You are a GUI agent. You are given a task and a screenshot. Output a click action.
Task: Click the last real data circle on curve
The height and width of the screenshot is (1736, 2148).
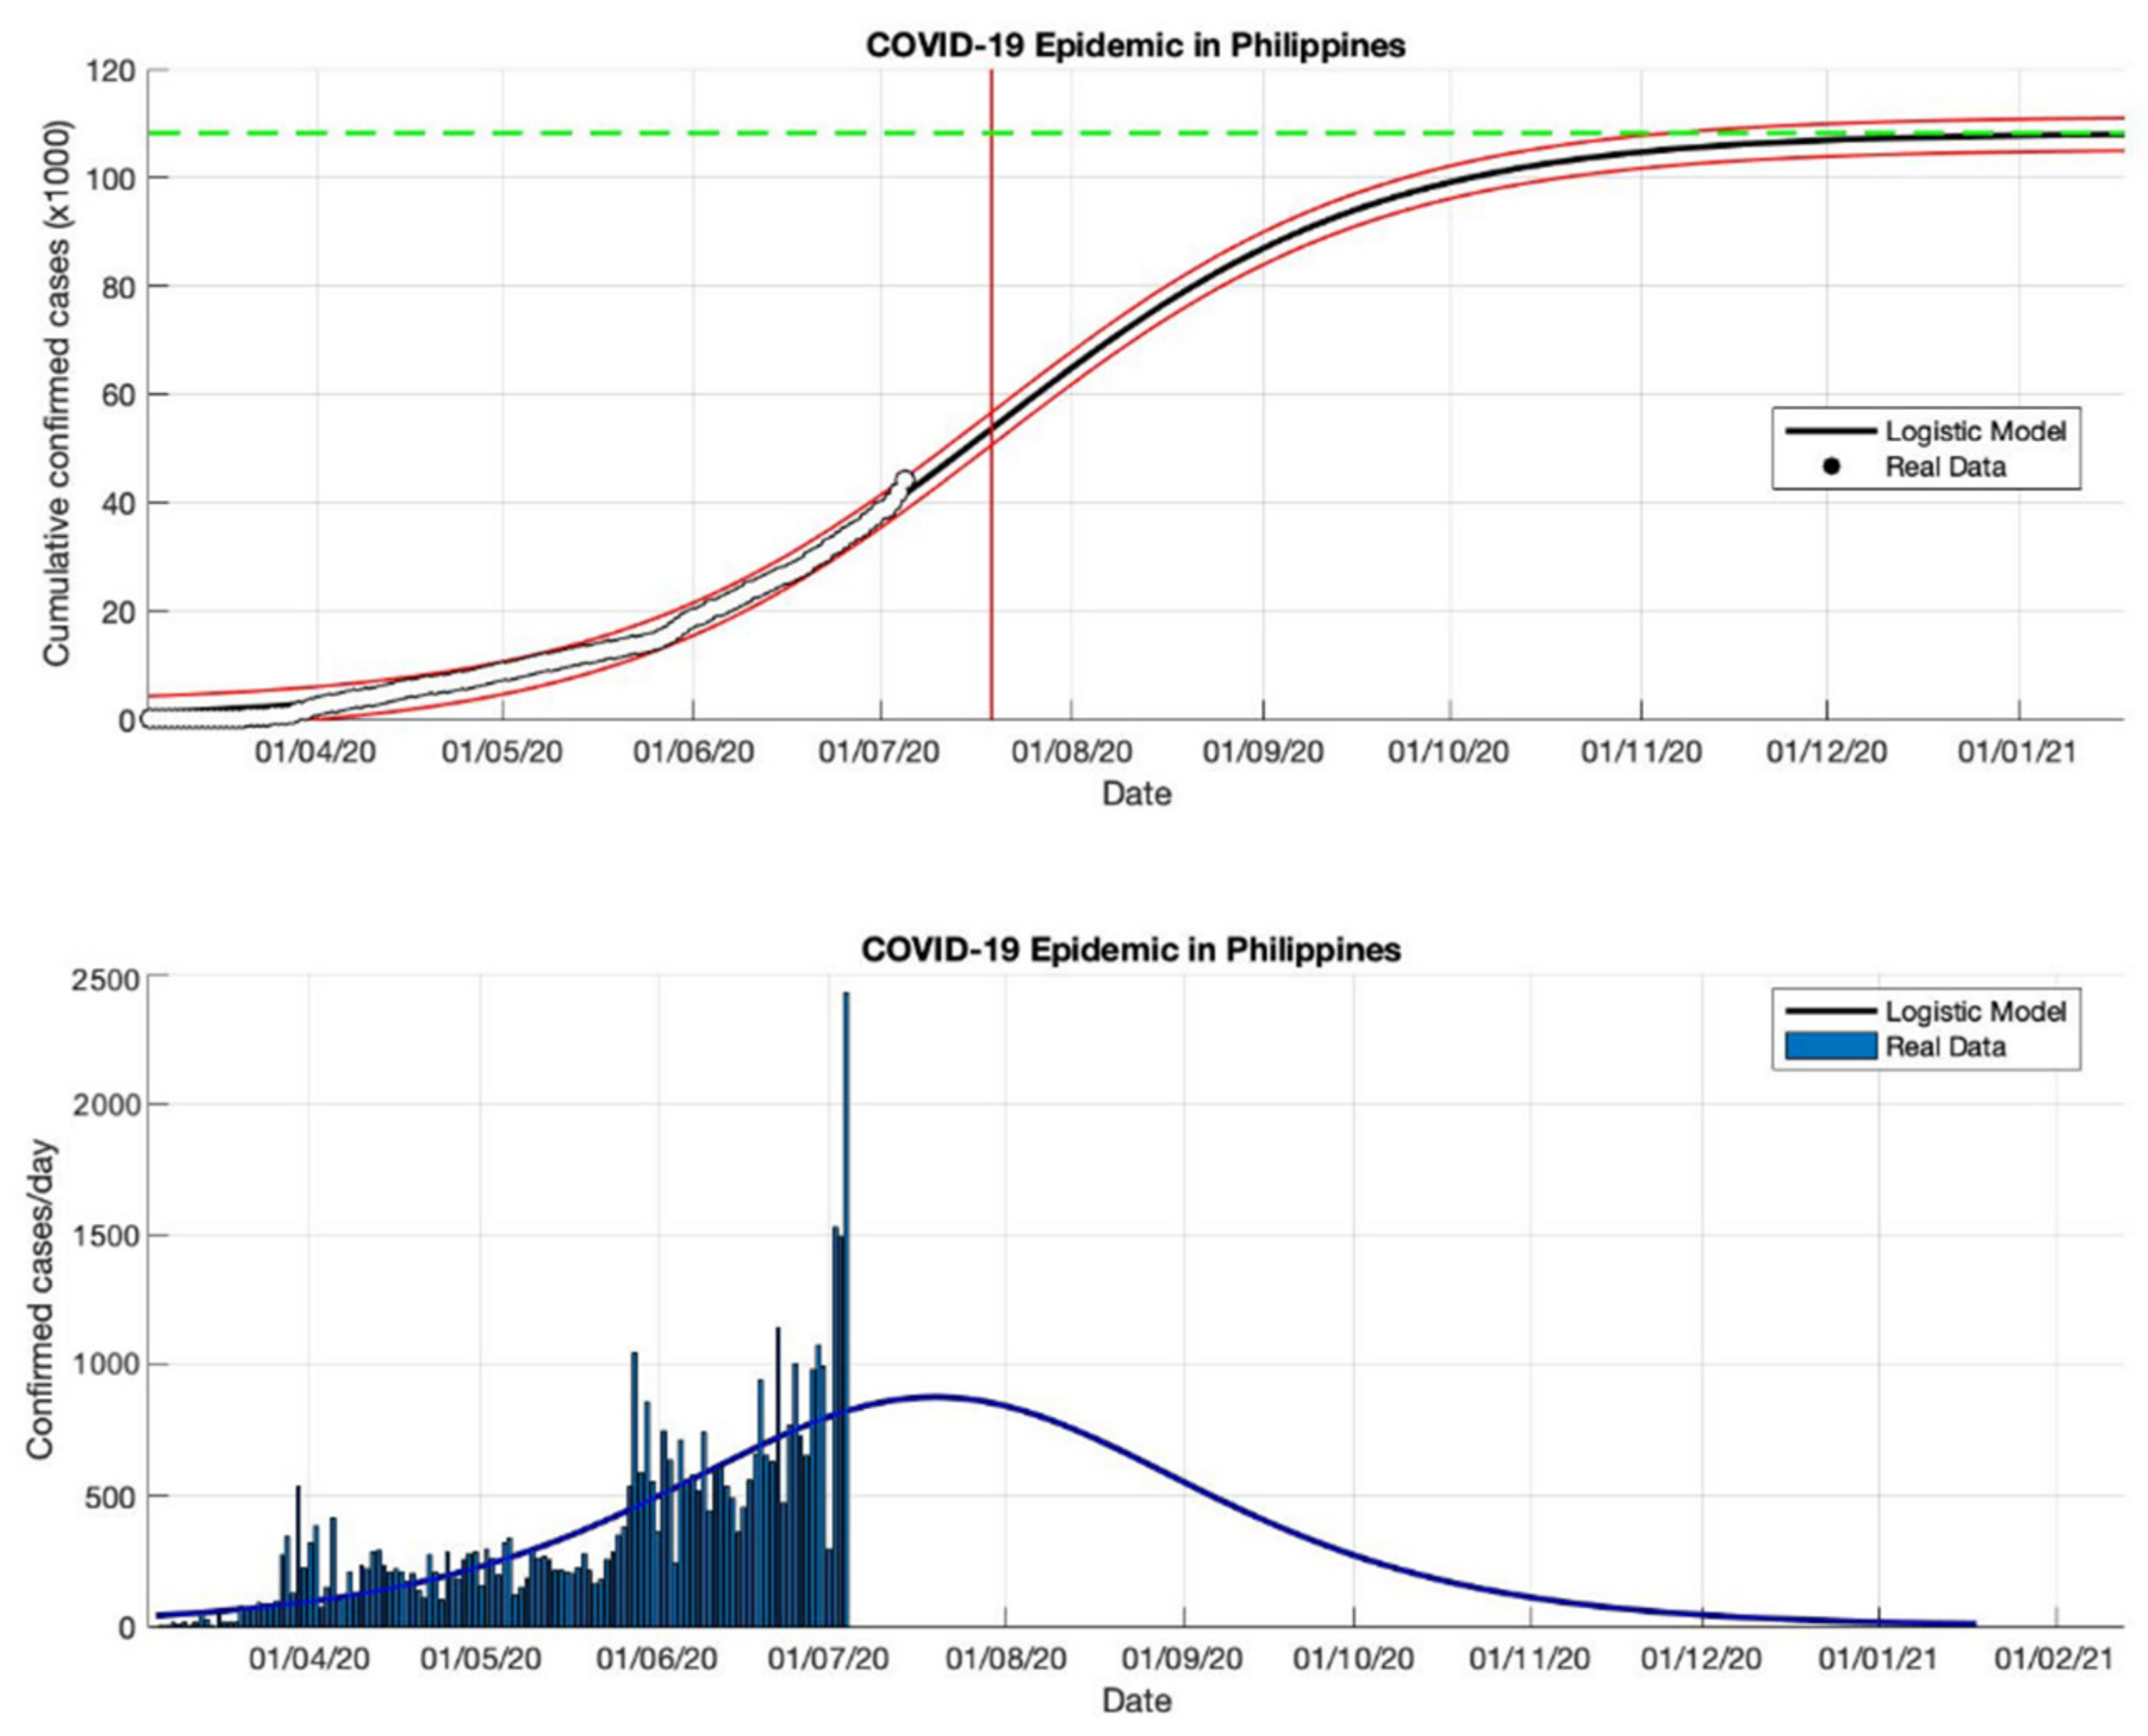[904, 480]
